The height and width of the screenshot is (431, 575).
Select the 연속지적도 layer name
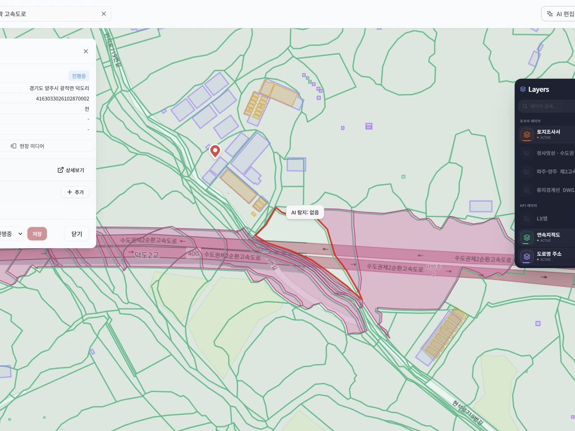[548, 234]
